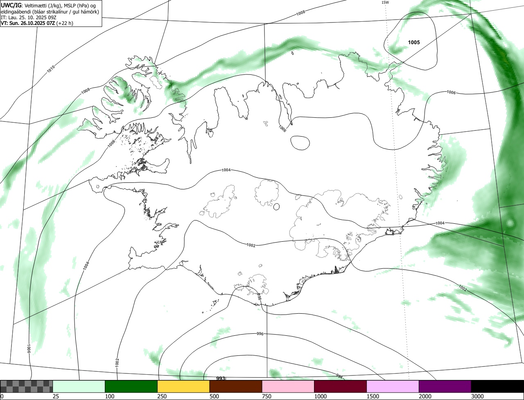
Task: Click the "UWC/IG" title text
Action: coord(11,5)
